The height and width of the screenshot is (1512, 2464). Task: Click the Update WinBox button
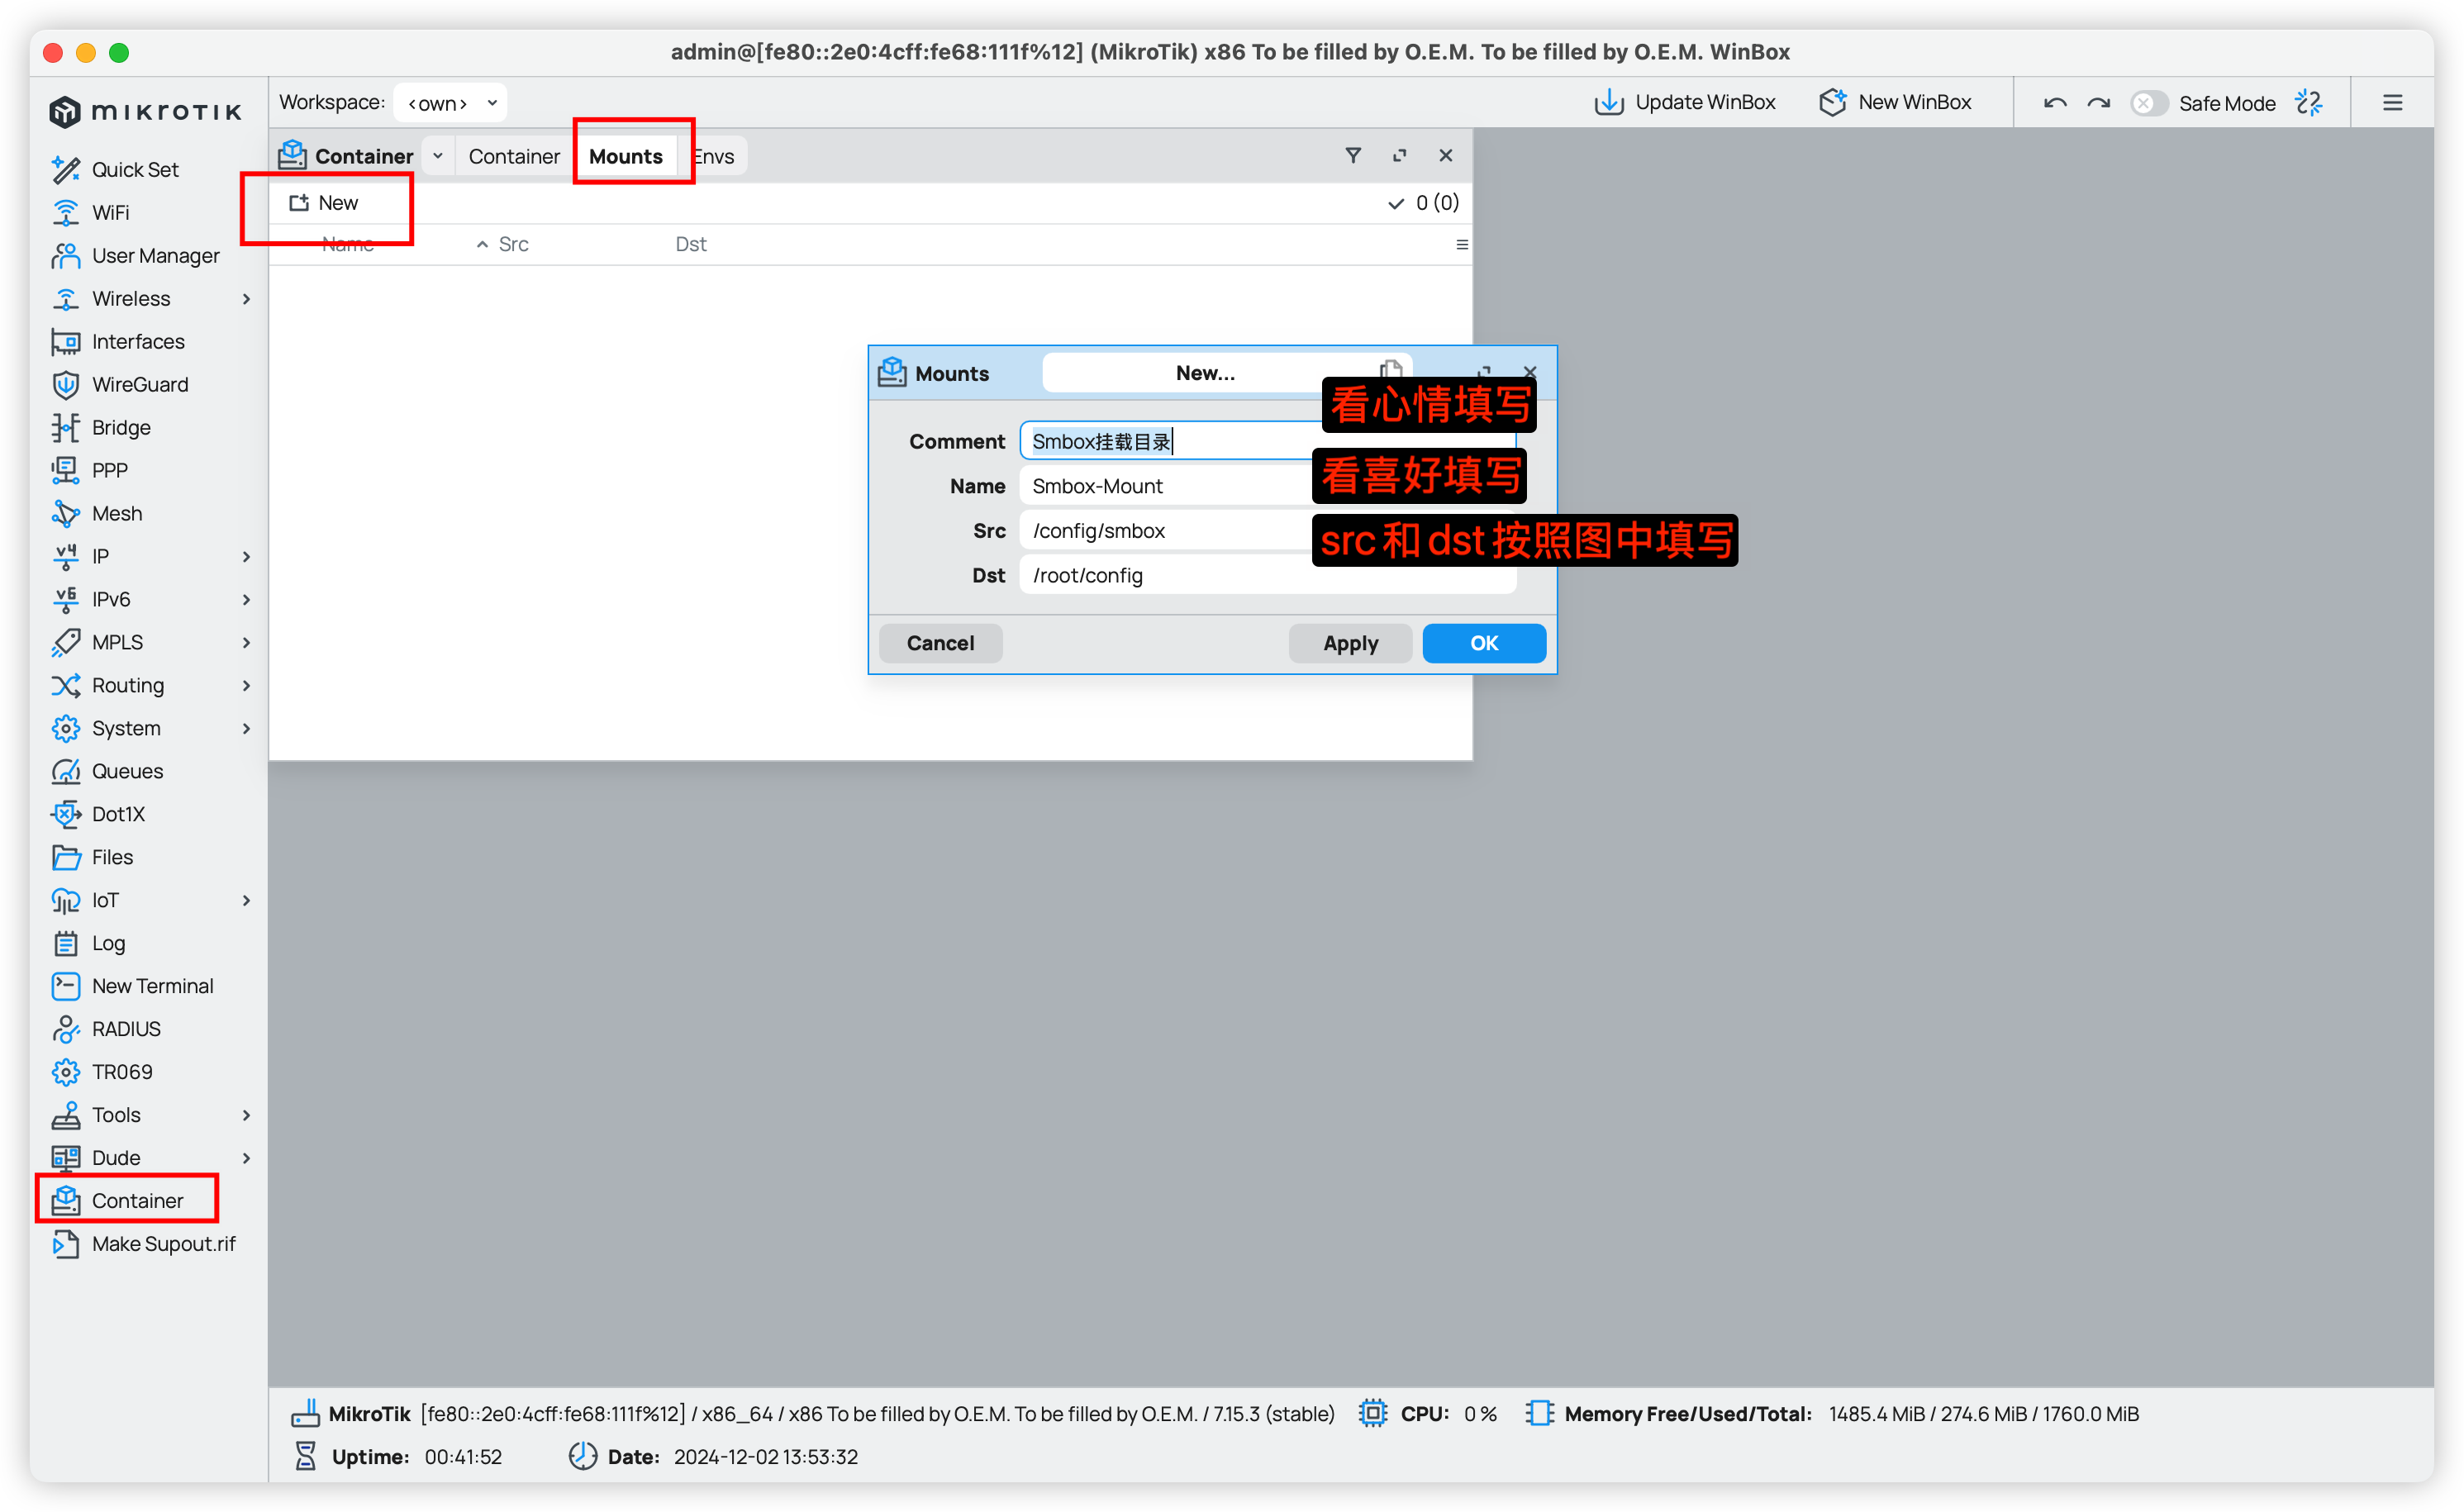[1686, 102]
